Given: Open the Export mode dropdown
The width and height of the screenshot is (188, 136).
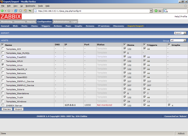Looking at the screenshot, I should 180,33.
